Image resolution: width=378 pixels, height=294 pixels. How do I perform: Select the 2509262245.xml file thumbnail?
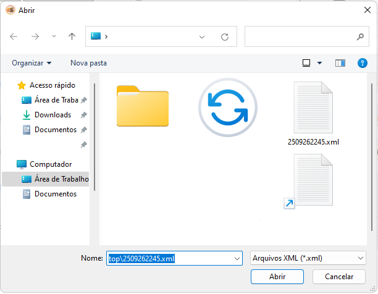tap(313, 107)
